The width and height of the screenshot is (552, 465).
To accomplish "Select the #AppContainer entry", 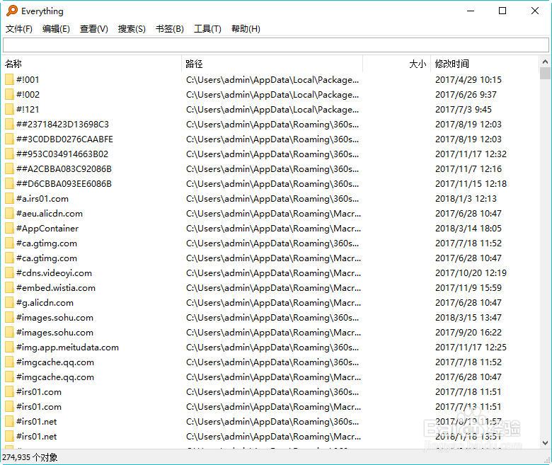I will tap(47, 229).
